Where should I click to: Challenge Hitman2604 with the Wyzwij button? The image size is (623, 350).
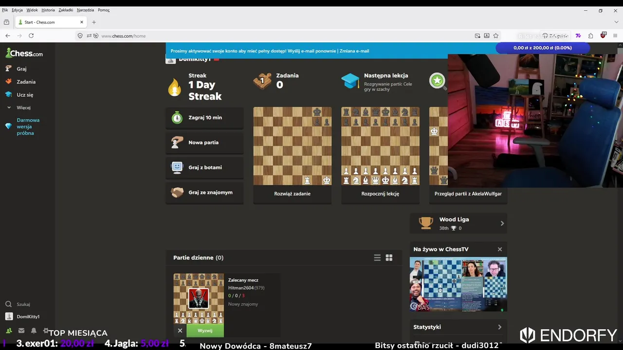(205, 331)
